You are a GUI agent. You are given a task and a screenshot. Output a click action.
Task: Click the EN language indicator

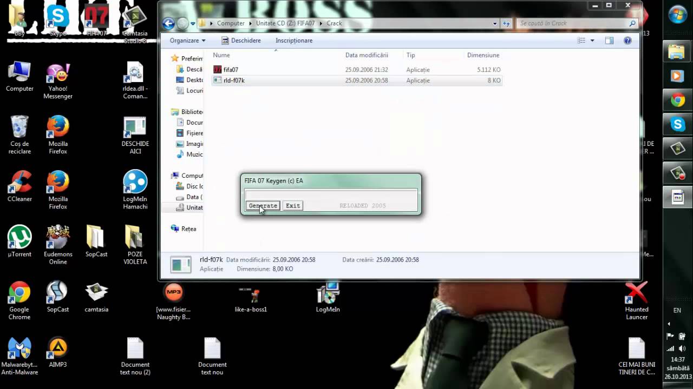677,311
